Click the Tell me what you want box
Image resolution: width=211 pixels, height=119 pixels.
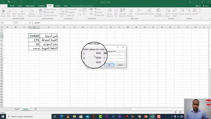tap(83, 6)
